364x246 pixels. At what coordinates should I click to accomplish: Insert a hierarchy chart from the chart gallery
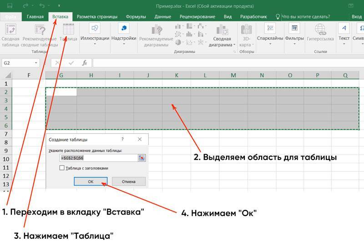190,26
